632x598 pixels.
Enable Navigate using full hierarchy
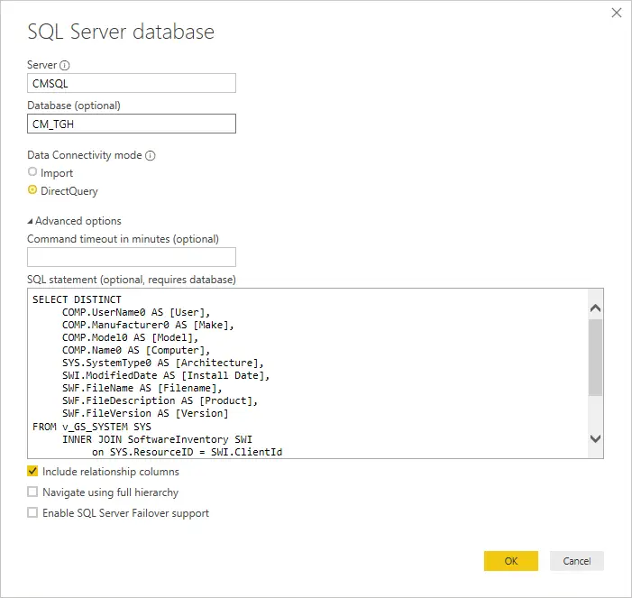click(x=32, y=492)
